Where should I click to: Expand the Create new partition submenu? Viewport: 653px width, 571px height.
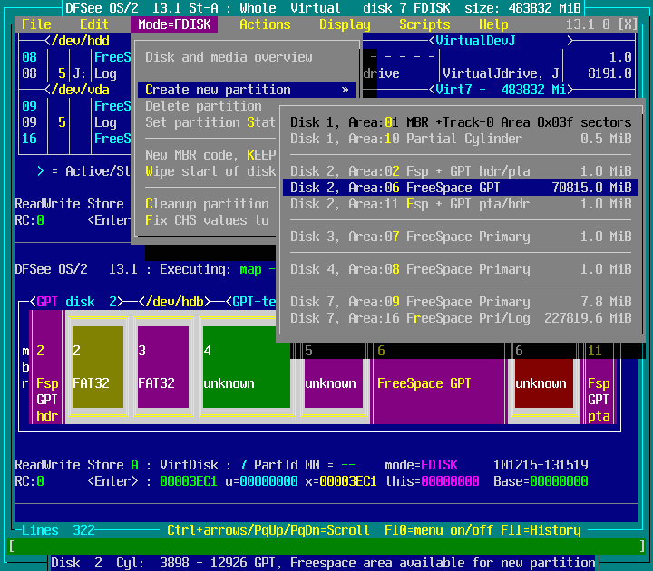(x=245, y=90)
